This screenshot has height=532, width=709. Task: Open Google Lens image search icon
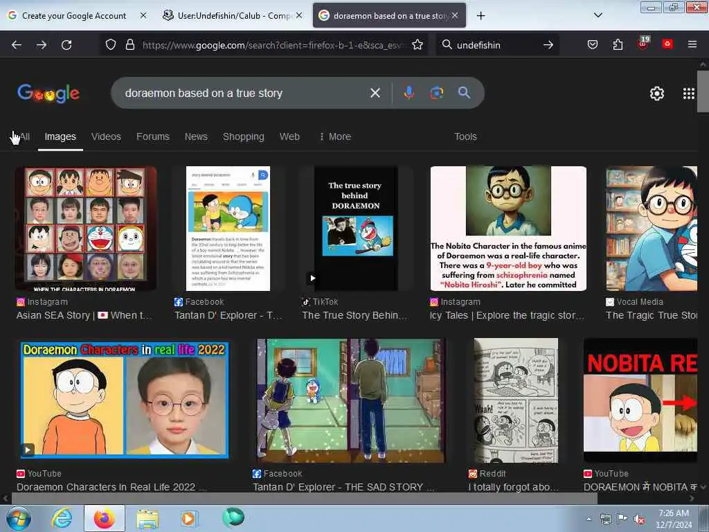[436, 93]
